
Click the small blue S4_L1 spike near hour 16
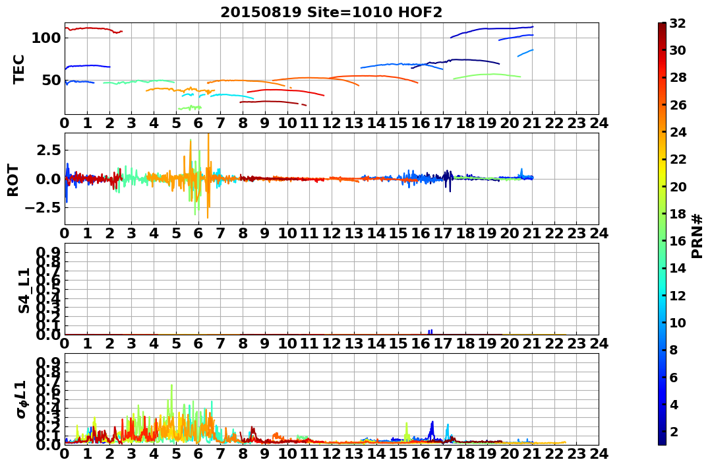(430, 333)
